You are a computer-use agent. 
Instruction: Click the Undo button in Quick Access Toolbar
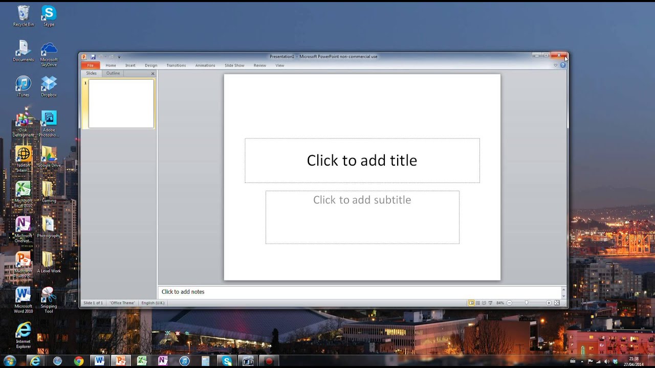pos(101,57)
